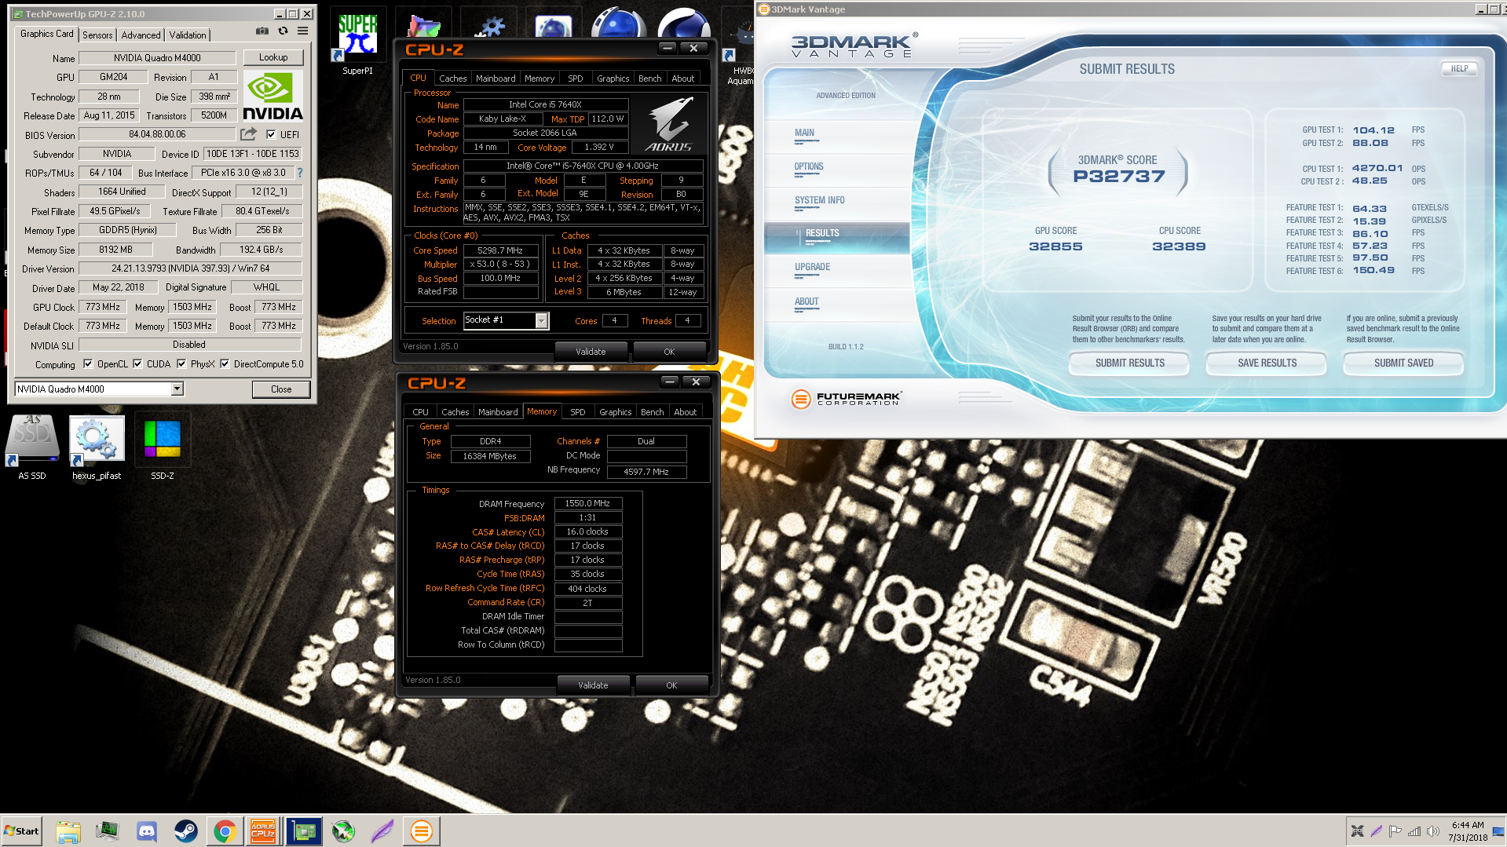Image resolution: width=1507 pixels, height=847 pixels.
Task: Toggle the OpenCL checkbox
Action: pyautogui.click(x=88, y=364)
